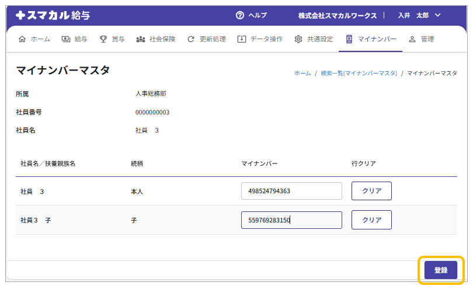The image size is (473, 289).
Task: Go to 検索一覧(マイナンバーマスタ) breadcrumb link
Action: coord(359,74)
